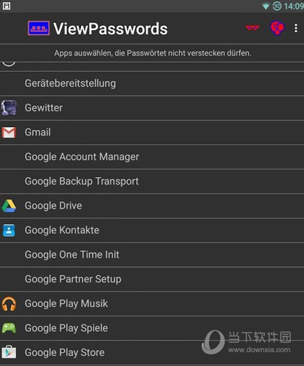Viewport: 304px width, 366px height.
Task: Tap the Gmail list entry label
Action: [38, 132]
